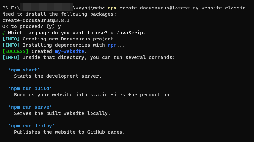
Task: Click the `npm run deploy` command text
Action: coord(32,126)
